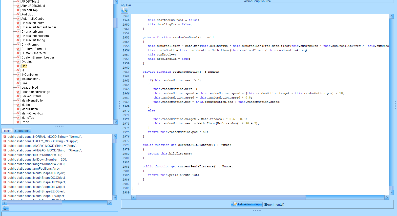The image size is (397, 216).
Task: Click the icon next to CharacterMenu
Action: [x=18, y=32]
